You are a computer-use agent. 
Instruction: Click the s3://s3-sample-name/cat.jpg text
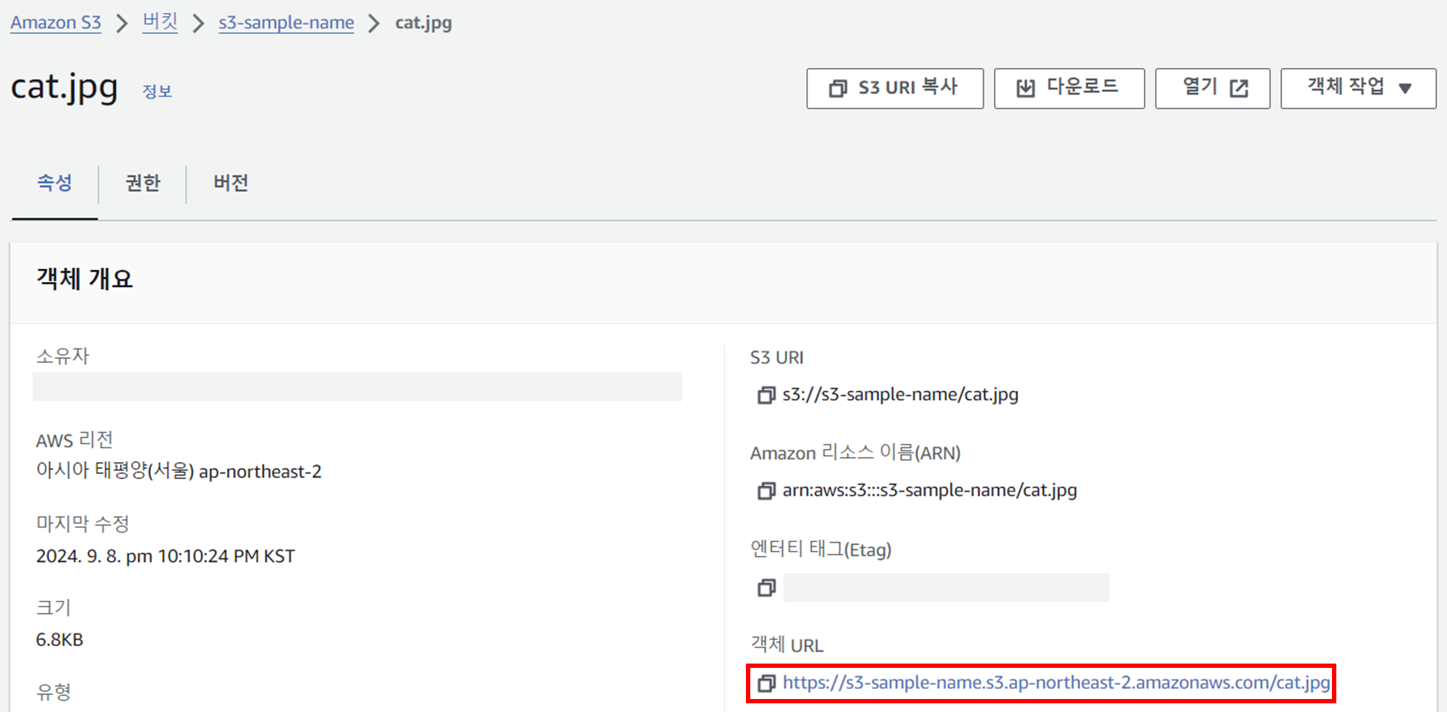(901, 395)
